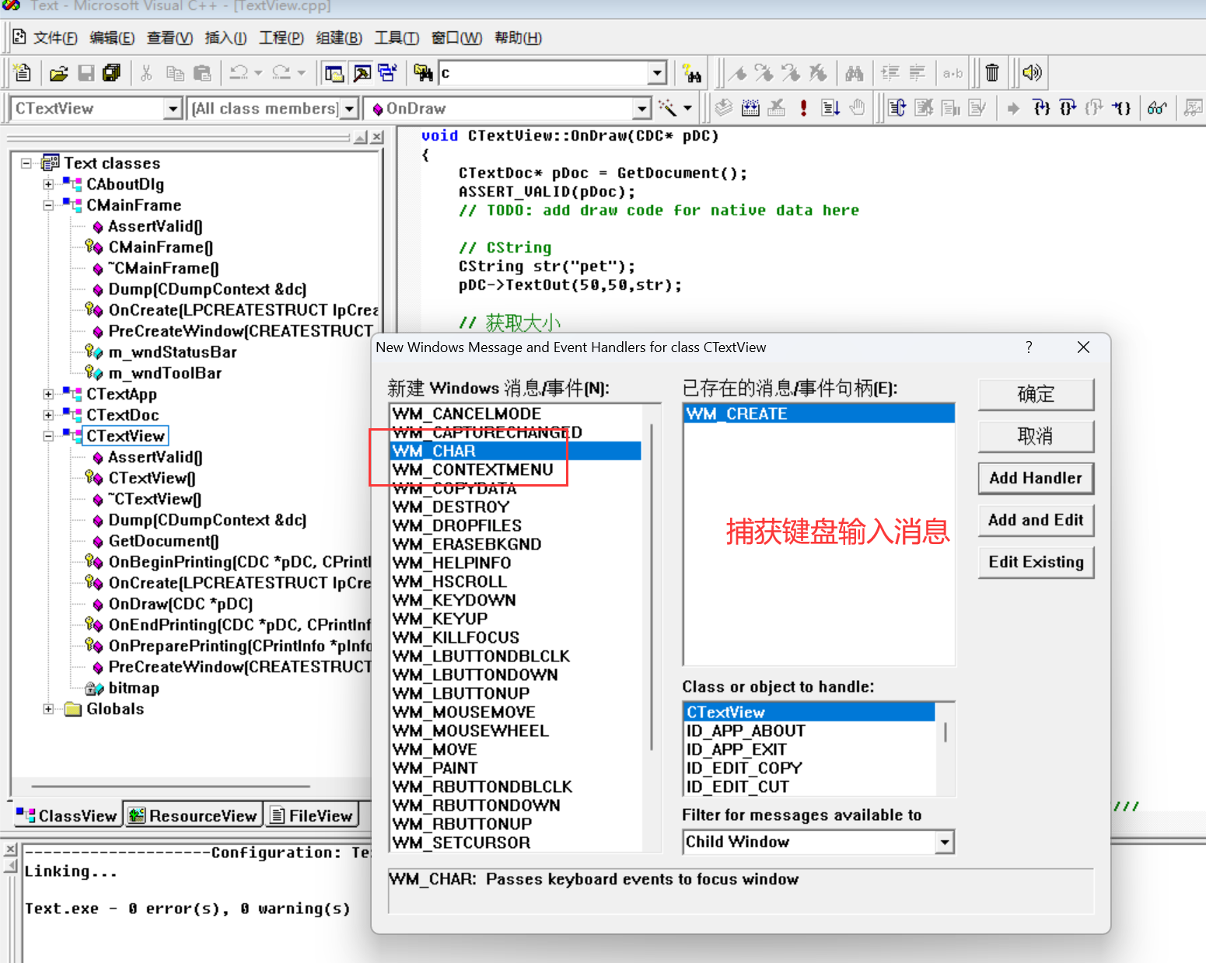This screenshot has height=963, width=1206.
Task: Click the Go debug icon
Action: pos(830,108)
